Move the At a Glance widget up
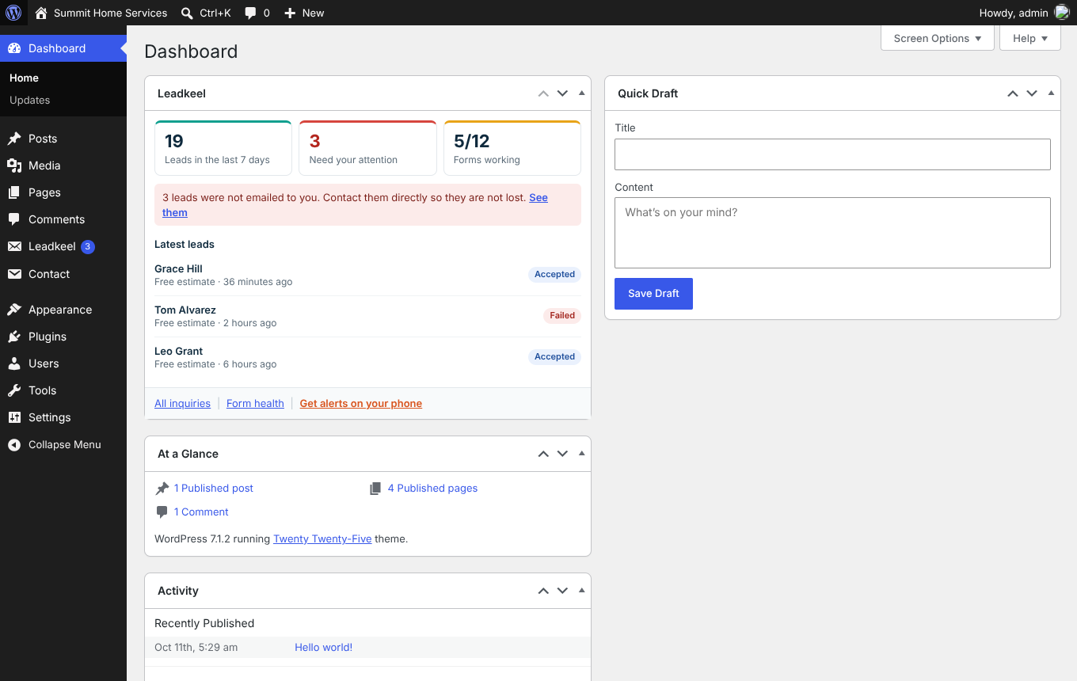This screenshot has height=681, width=1077. (x=543, y=454)
